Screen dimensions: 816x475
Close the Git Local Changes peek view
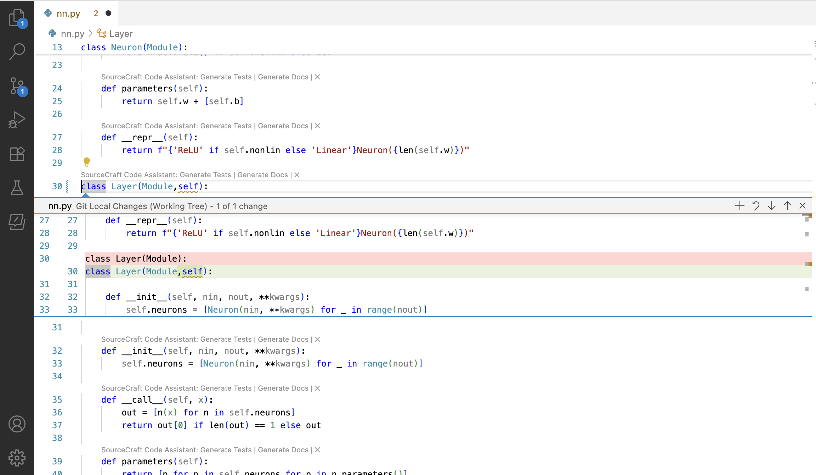coord(803,206)
